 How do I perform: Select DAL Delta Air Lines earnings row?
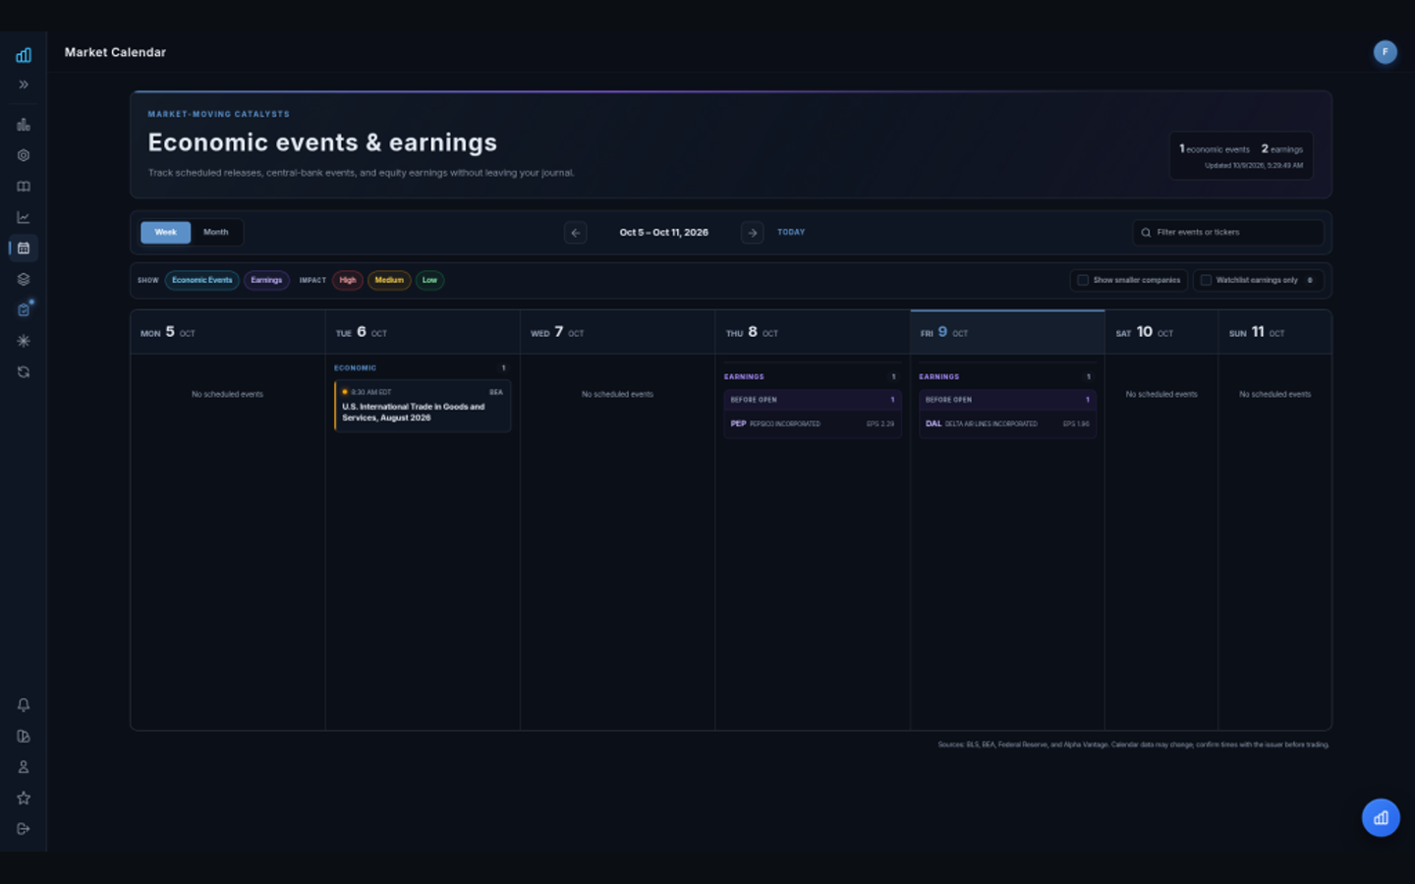pos(1007,424)
